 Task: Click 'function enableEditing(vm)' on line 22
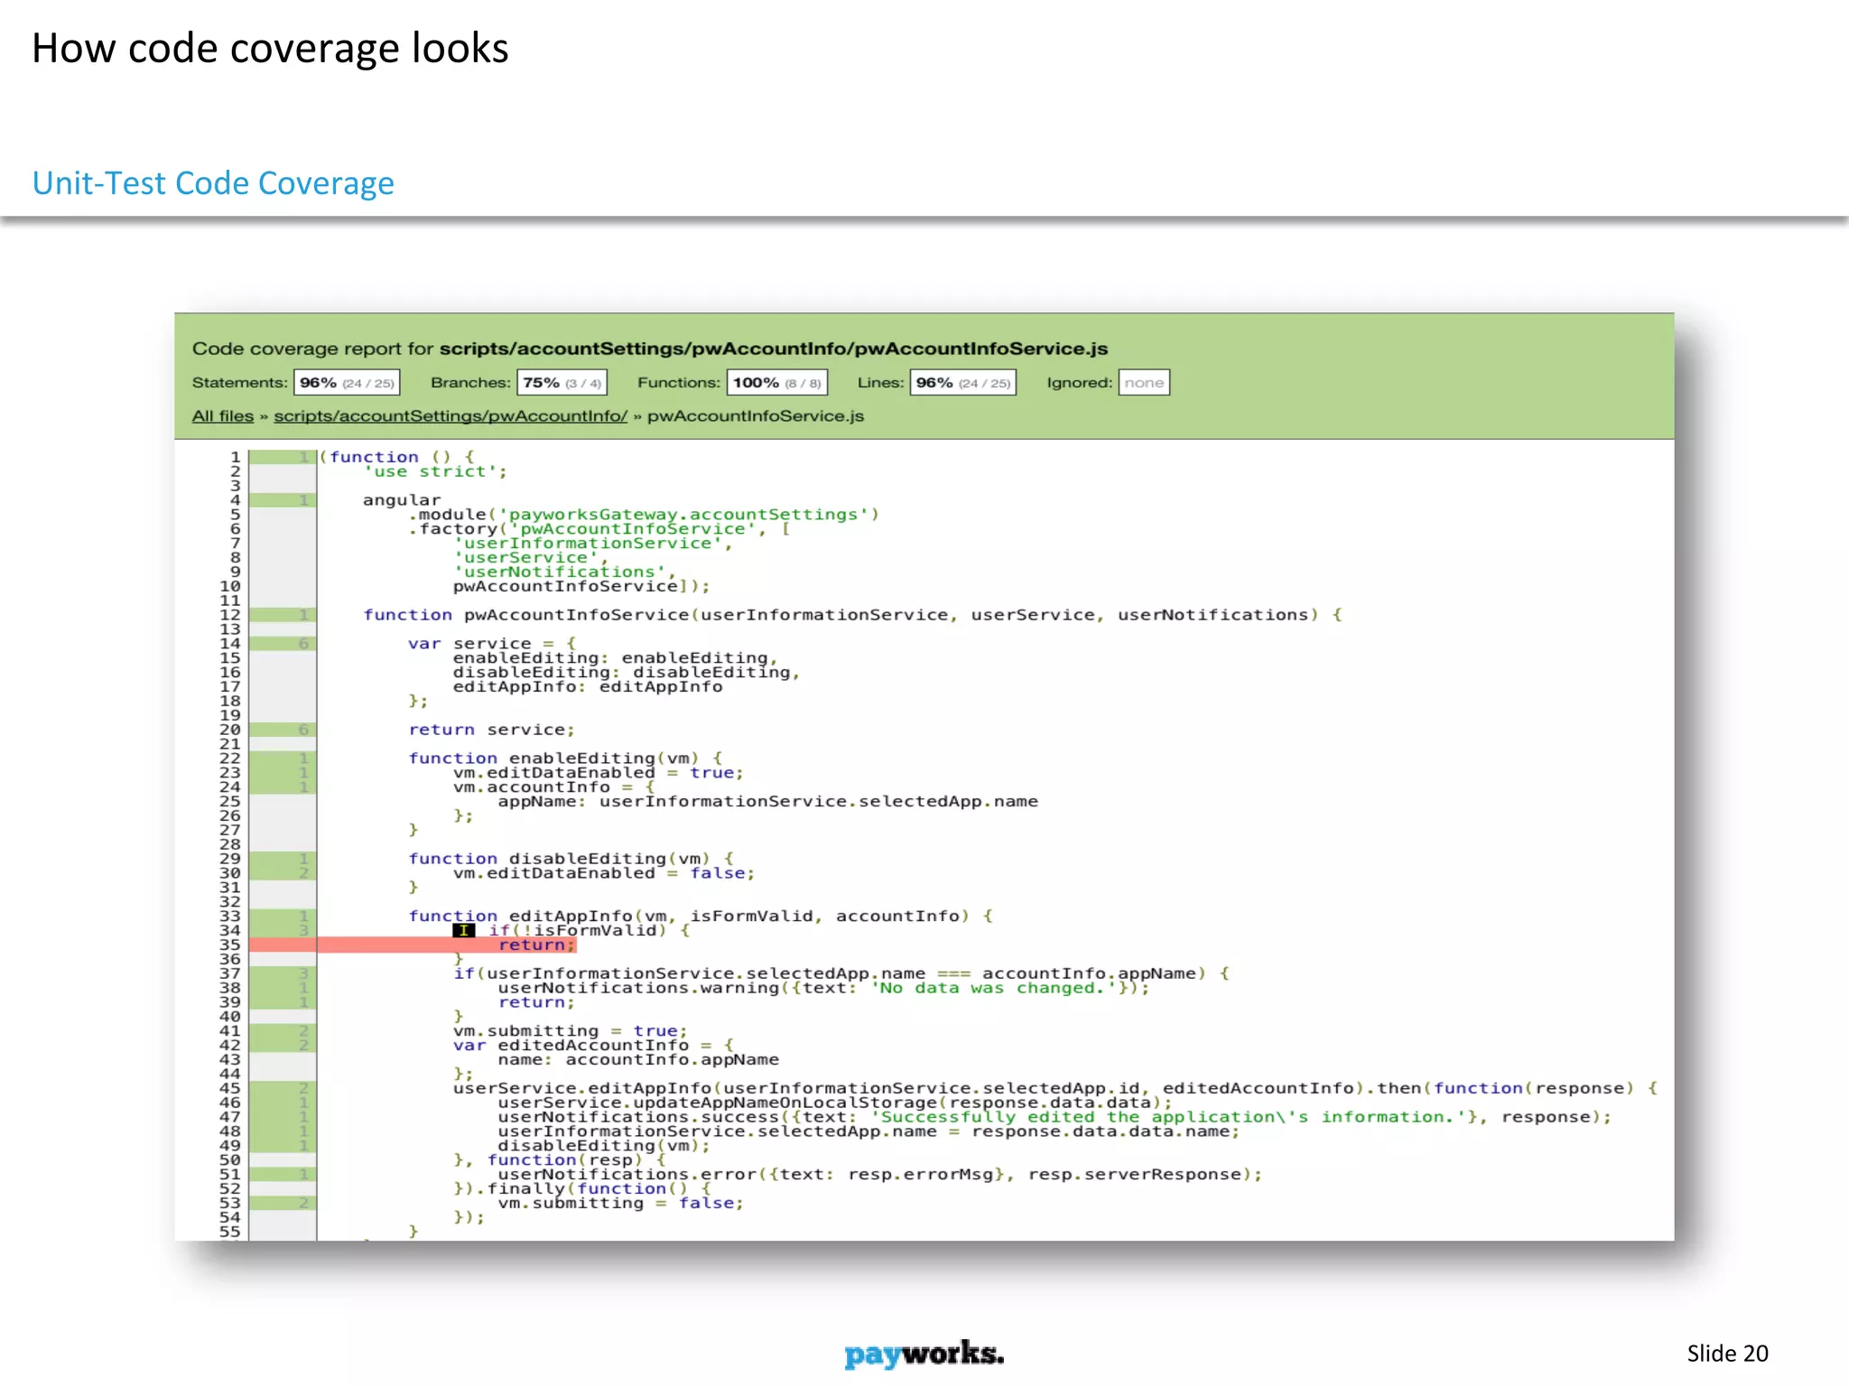(x=565, y=759)
